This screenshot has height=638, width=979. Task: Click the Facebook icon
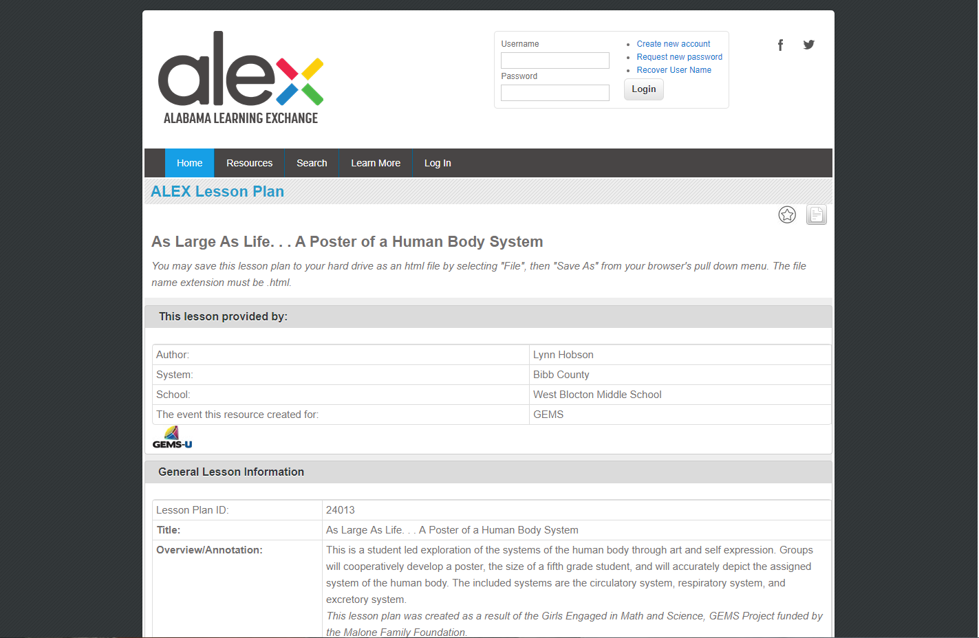(780, 44)
